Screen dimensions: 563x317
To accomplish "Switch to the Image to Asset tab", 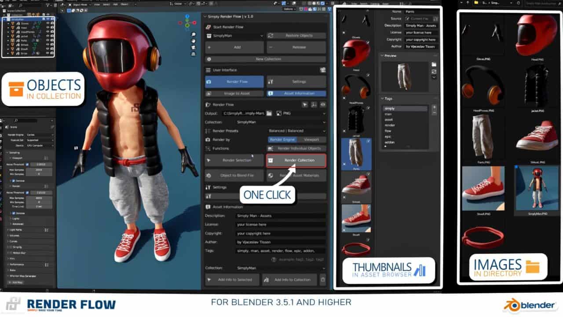I will pyautogui.click(x=234, y=93).
